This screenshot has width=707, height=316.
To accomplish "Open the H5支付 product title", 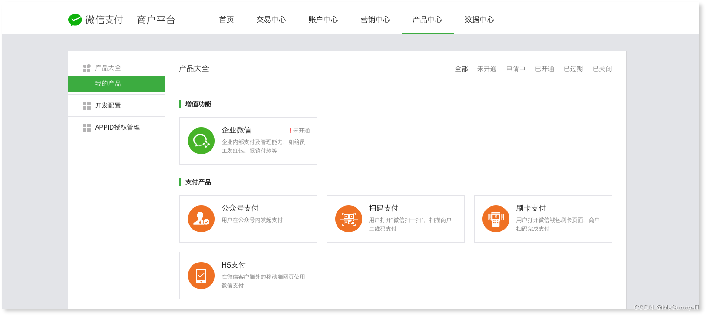I will (x=233, y=265).
